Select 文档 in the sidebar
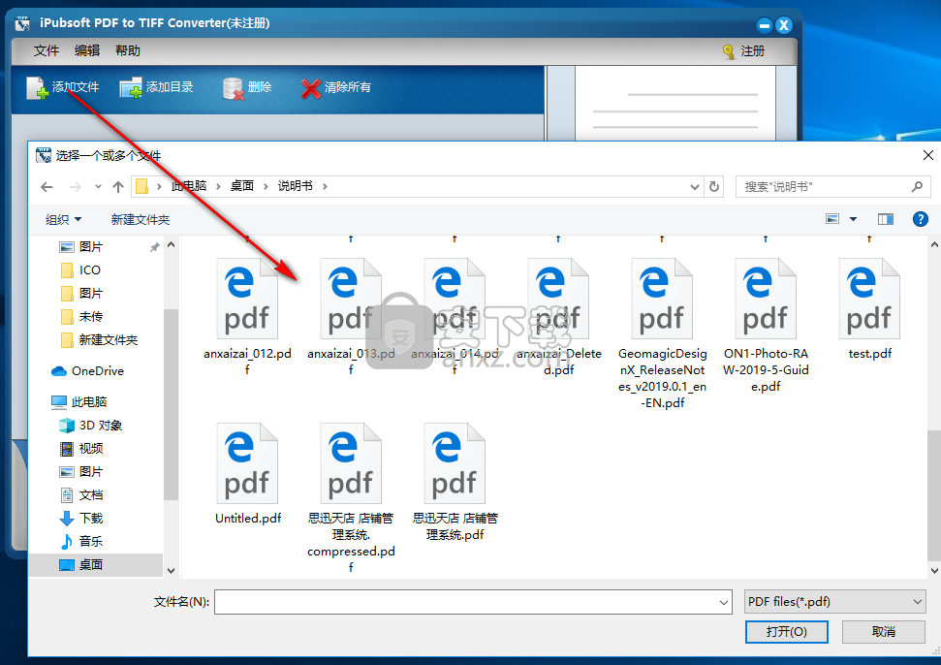This screenshot has width=941, height=665. (81, 495)
